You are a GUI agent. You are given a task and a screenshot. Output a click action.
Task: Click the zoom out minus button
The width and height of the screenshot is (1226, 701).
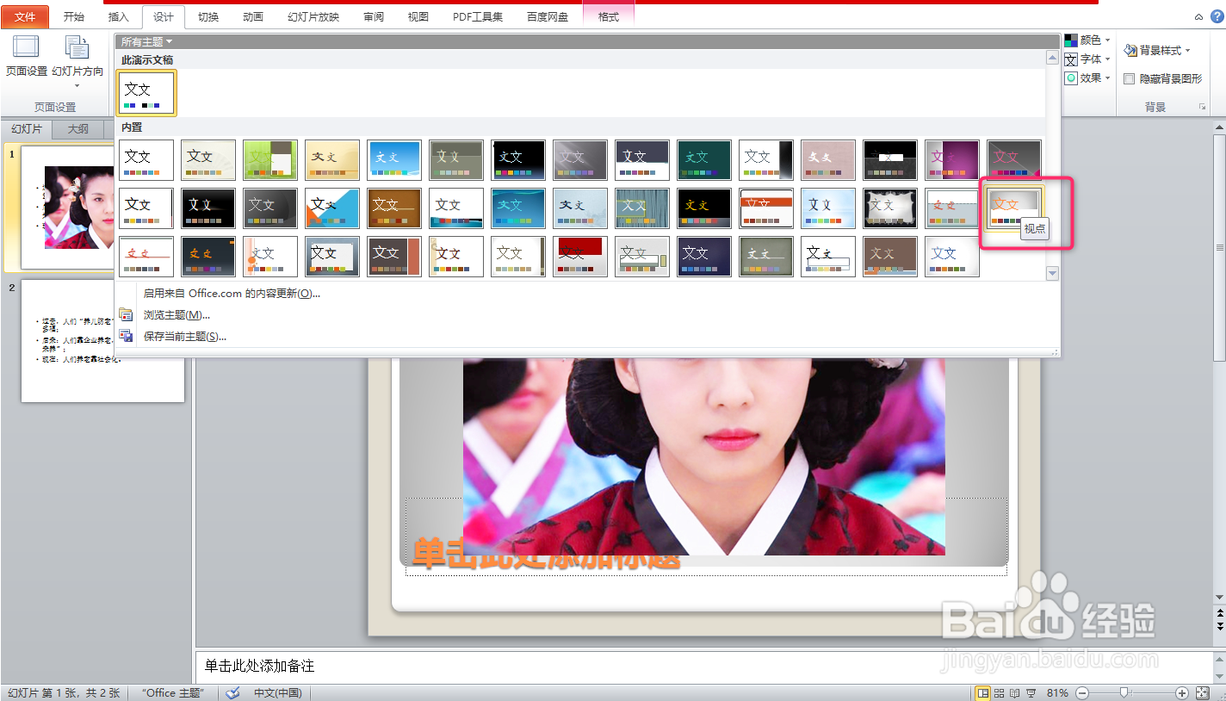pos(1082,693)
